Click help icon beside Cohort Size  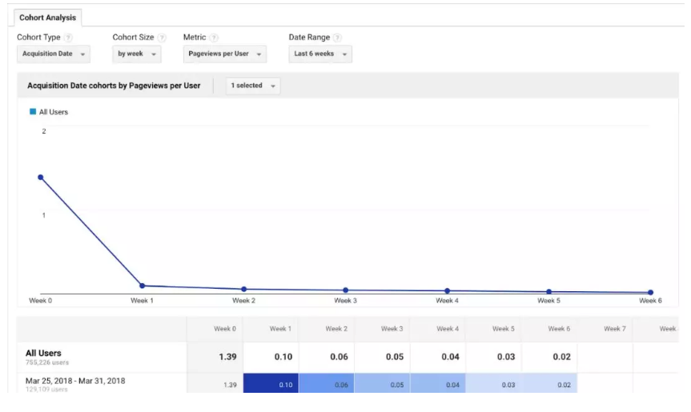point(162,38)
